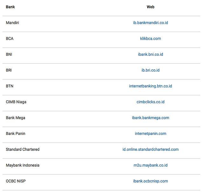Open ibank.bankmega.com link
This screenshot has width=205, height=194.
(x=150, y=118)
